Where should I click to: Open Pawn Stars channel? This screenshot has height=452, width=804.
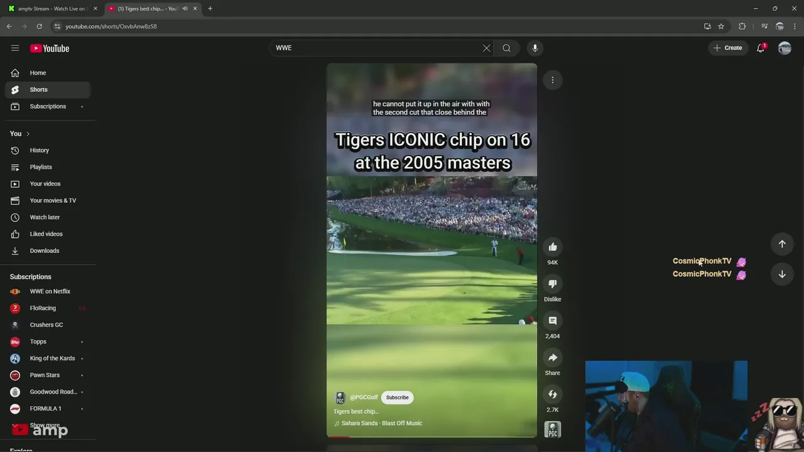(48, 375)
